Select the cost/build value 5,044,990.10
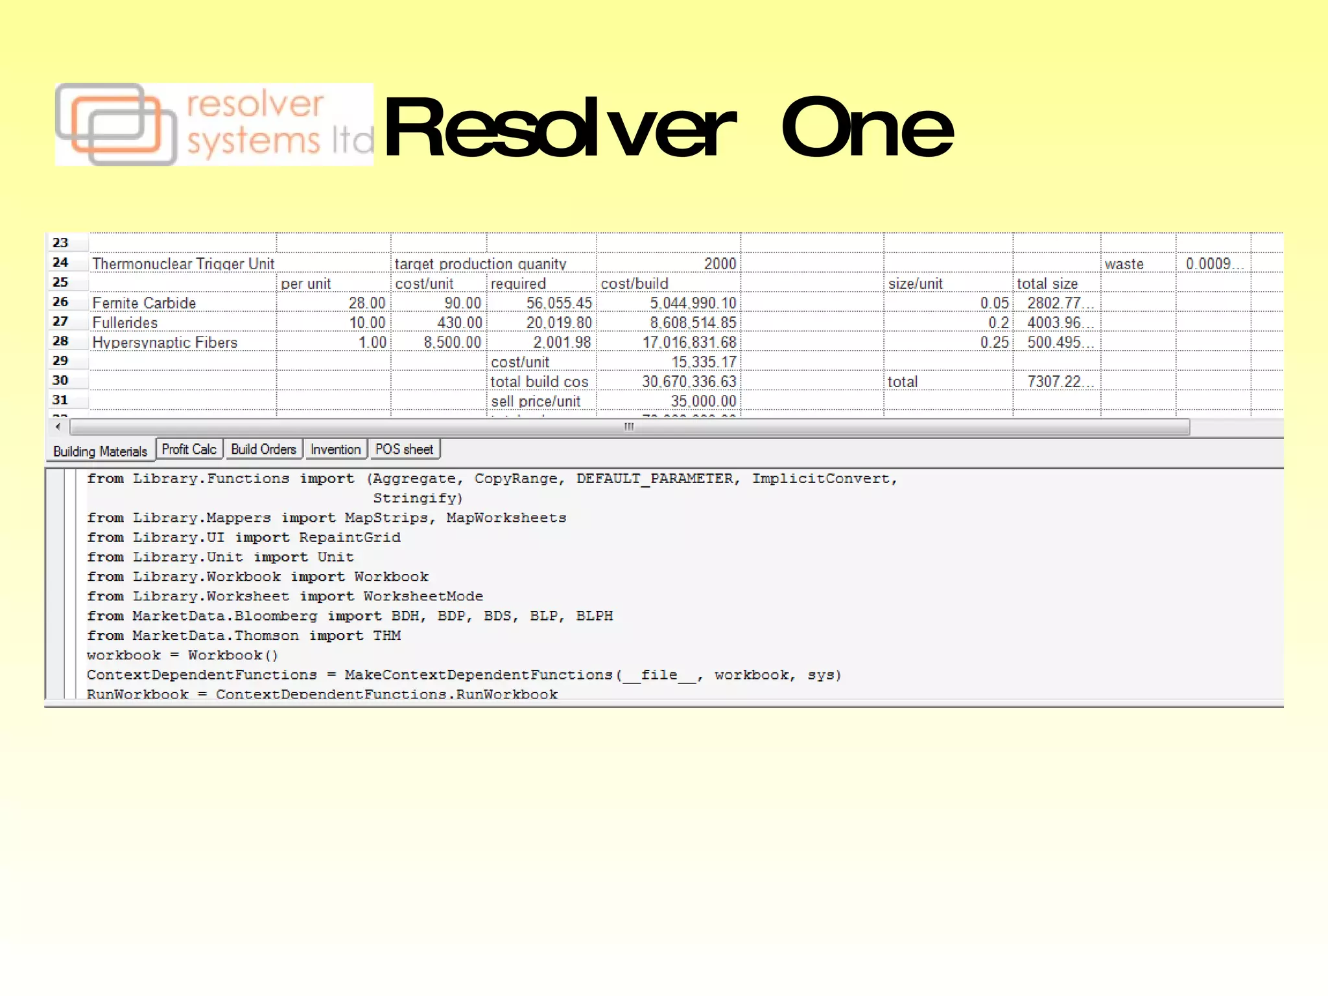The height and width of the screenshot is (996, 1328). click(669, 303)
